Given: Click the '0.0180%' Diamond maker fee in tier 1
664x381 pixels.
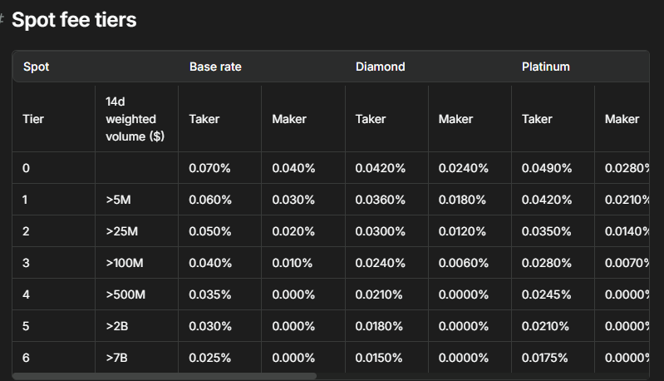Looking at the screenshot, I should [462, 200].
